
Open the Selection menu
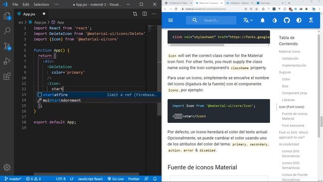[x=41, y=5]
